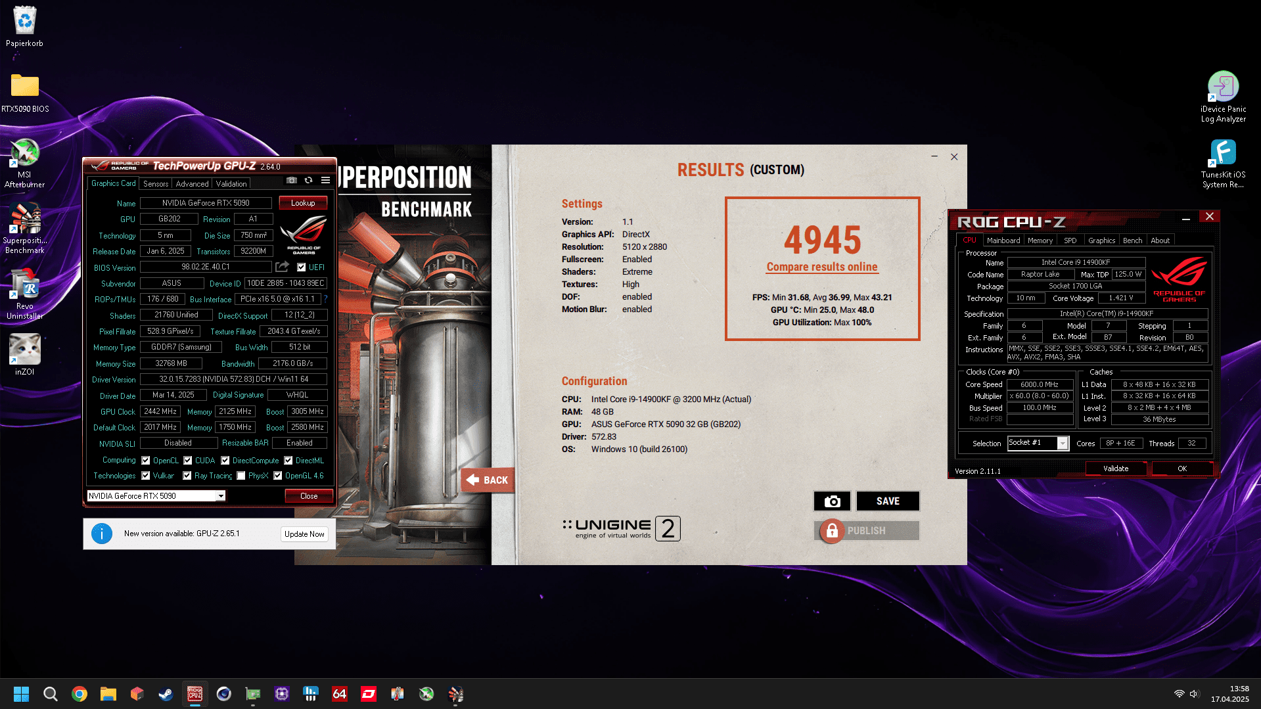1261x709 pixels.
Task: Toggle the DirectML checkbox
Action: [x=288, y=461]
